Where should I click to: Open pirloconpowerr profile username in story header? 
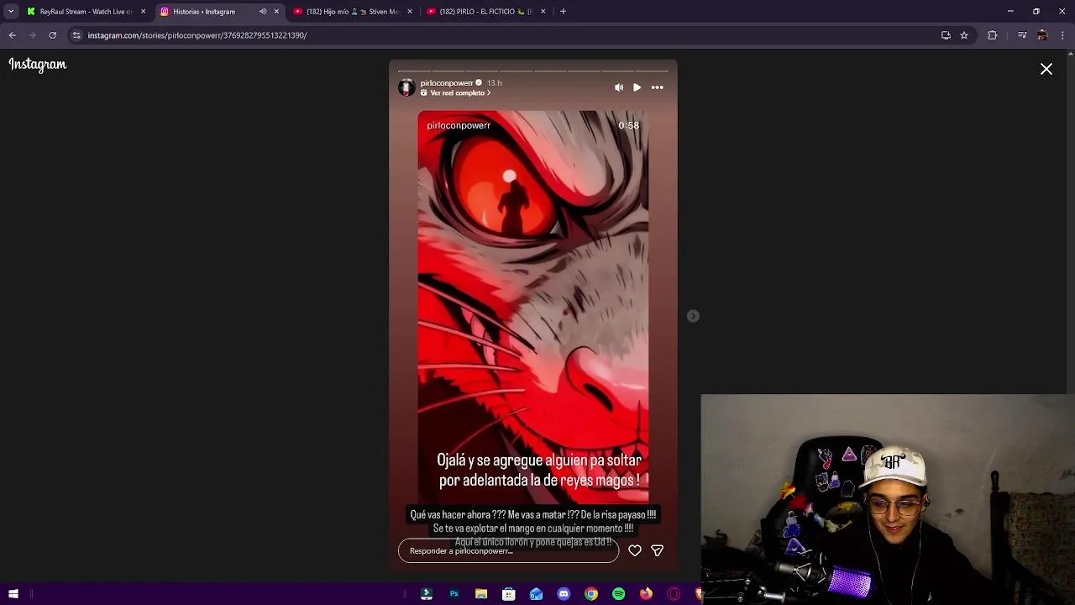(447, 83)
